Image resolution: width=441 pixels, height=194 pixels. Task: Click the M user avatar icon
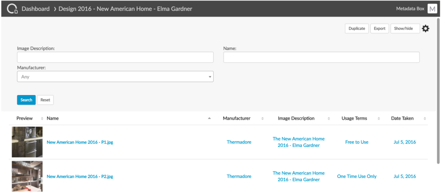pyautogui.click(x=432, y=9)
